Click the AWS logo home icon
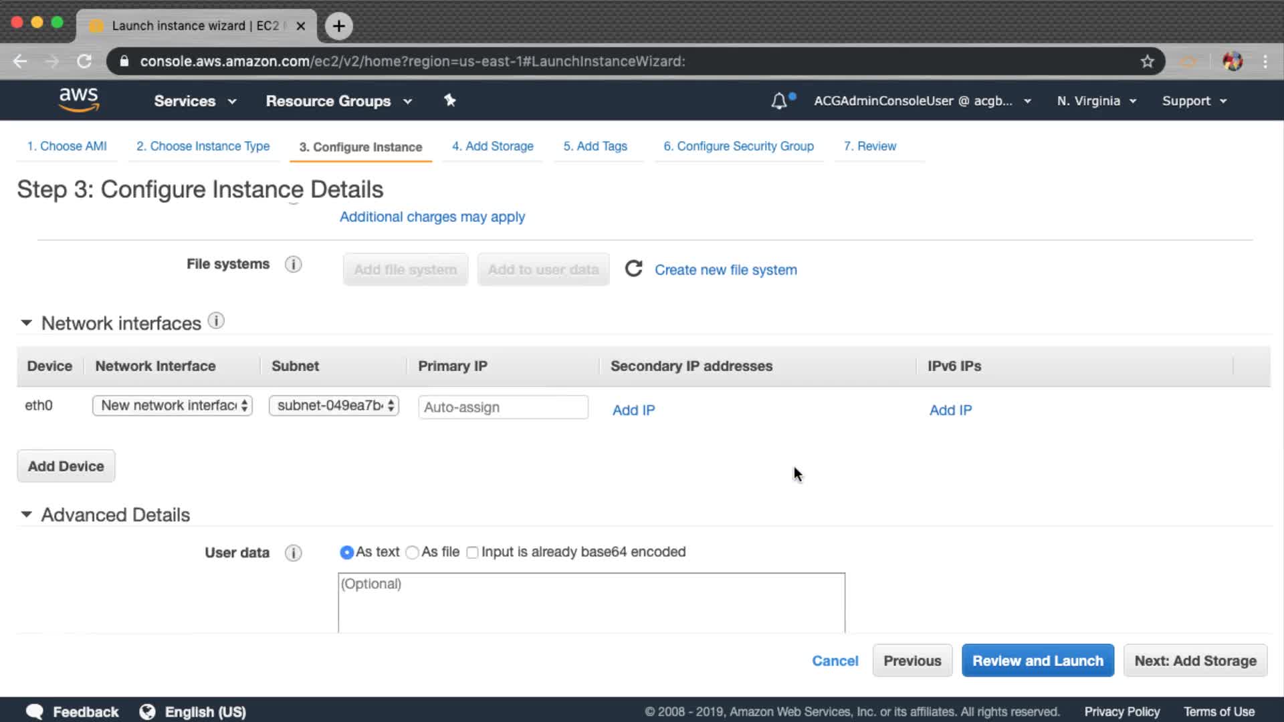 tap(78, 100)
